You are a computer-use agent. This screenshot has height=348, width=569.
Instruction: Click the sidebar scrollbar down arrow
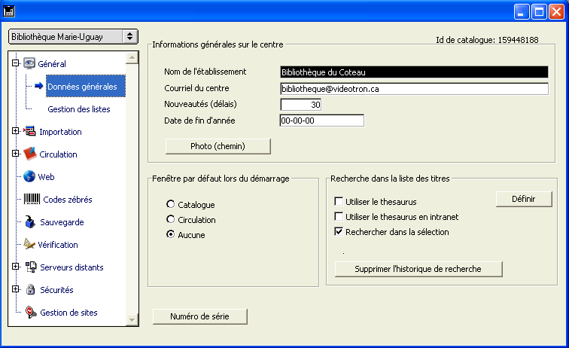tap(132, 320)
